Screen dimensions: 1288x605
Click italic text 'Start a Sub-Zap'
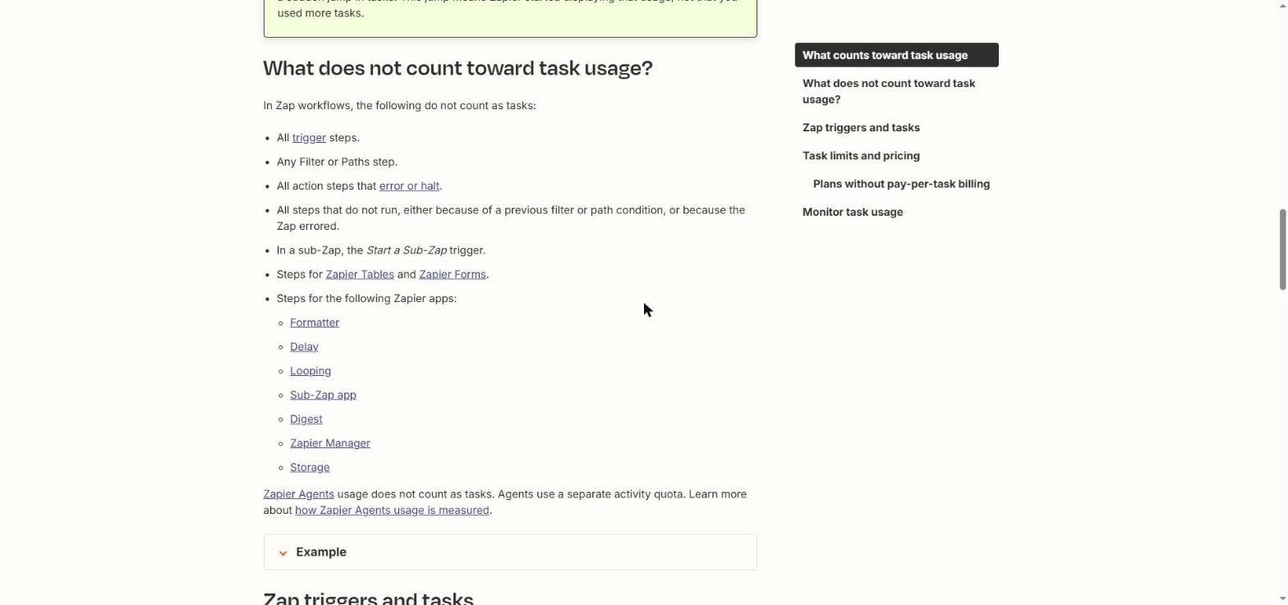pos(407,250)
